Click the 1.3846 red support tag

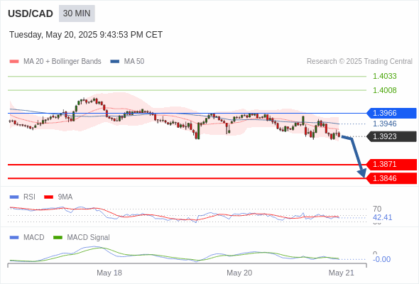pos(391,178)
